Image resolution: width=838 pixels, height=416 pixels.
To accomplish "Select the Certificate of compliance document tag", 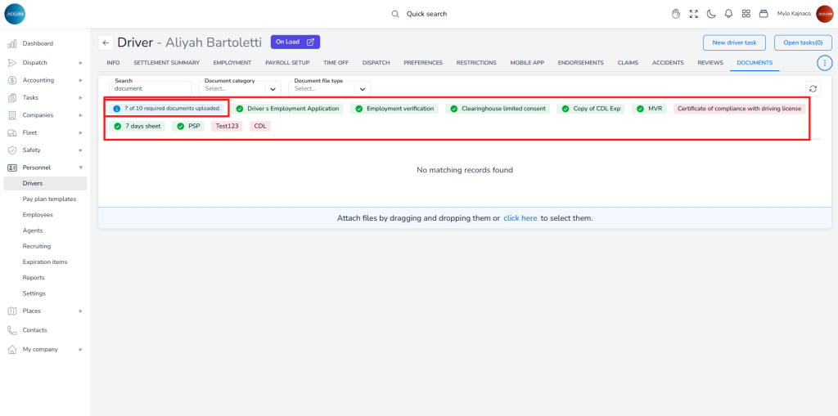I will click(739, 109).
